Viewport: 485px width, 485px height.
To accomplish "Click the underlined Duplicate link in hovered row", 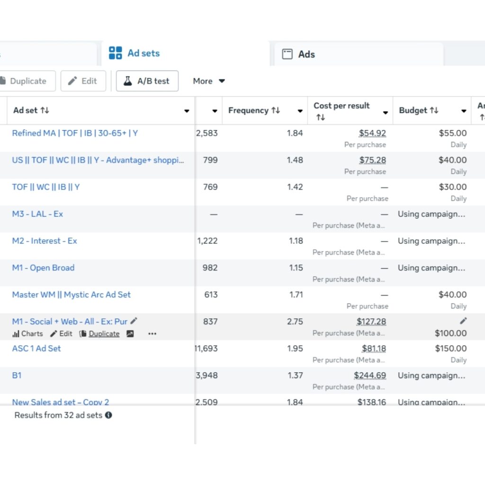I will (x=104, y=334).
